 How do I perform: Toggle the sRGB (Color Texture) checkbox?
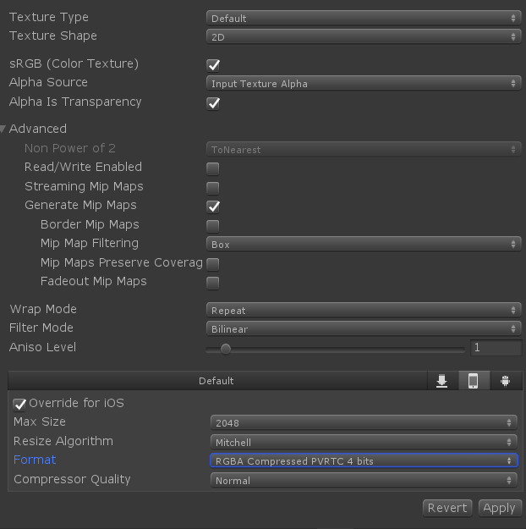tap(213, 64)
